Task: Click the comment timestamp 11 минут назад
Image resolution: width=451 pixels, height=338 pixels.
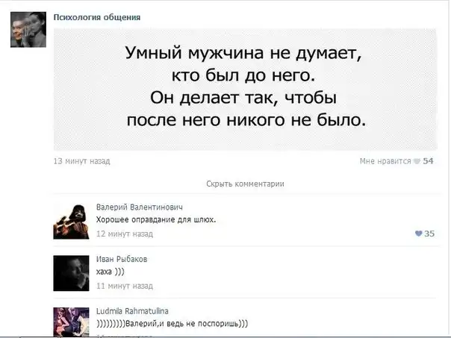Action: pyautogui.click(x=125, y=286)
